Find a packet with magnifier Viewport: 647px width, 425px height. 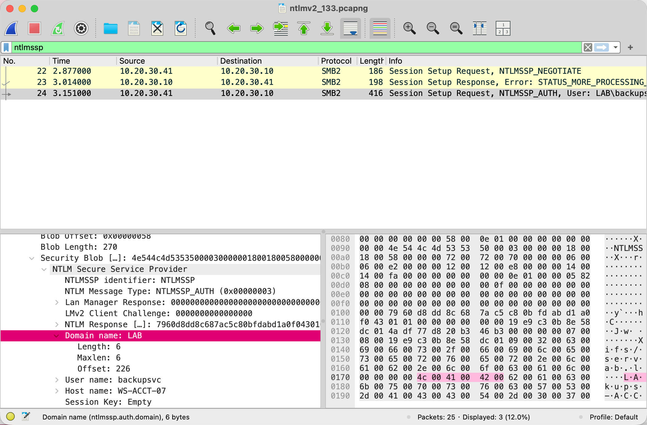210,29
